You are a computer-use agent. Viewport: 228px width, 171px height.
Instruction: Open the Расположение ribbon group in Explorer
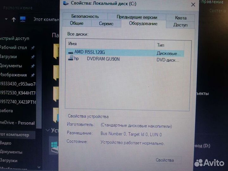click(x=18, y=8)
